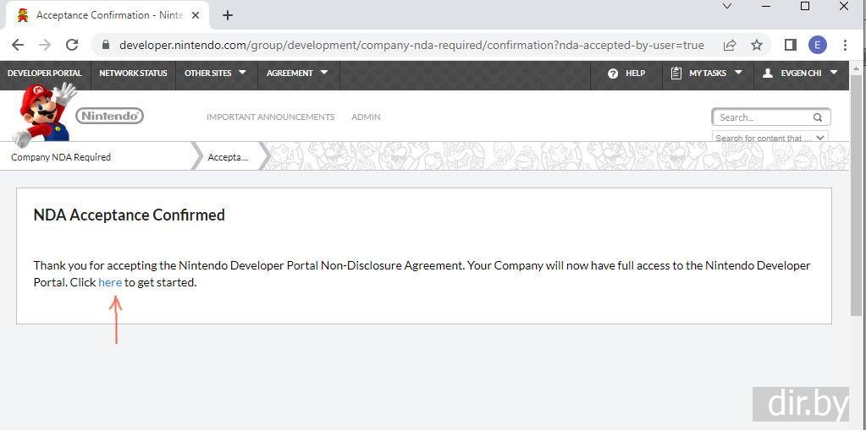Maximize the browser window
This screenshot has width=866, height=430.
click(805, 6)
